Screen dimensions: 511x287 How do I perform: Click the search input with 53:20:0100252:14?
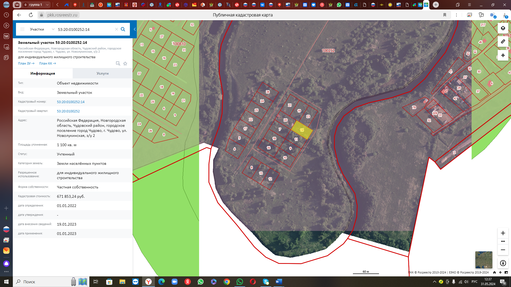coord(85,29)
